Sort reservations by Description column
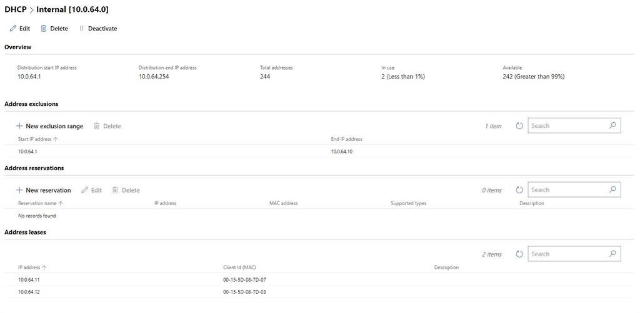 click(531, 203)
